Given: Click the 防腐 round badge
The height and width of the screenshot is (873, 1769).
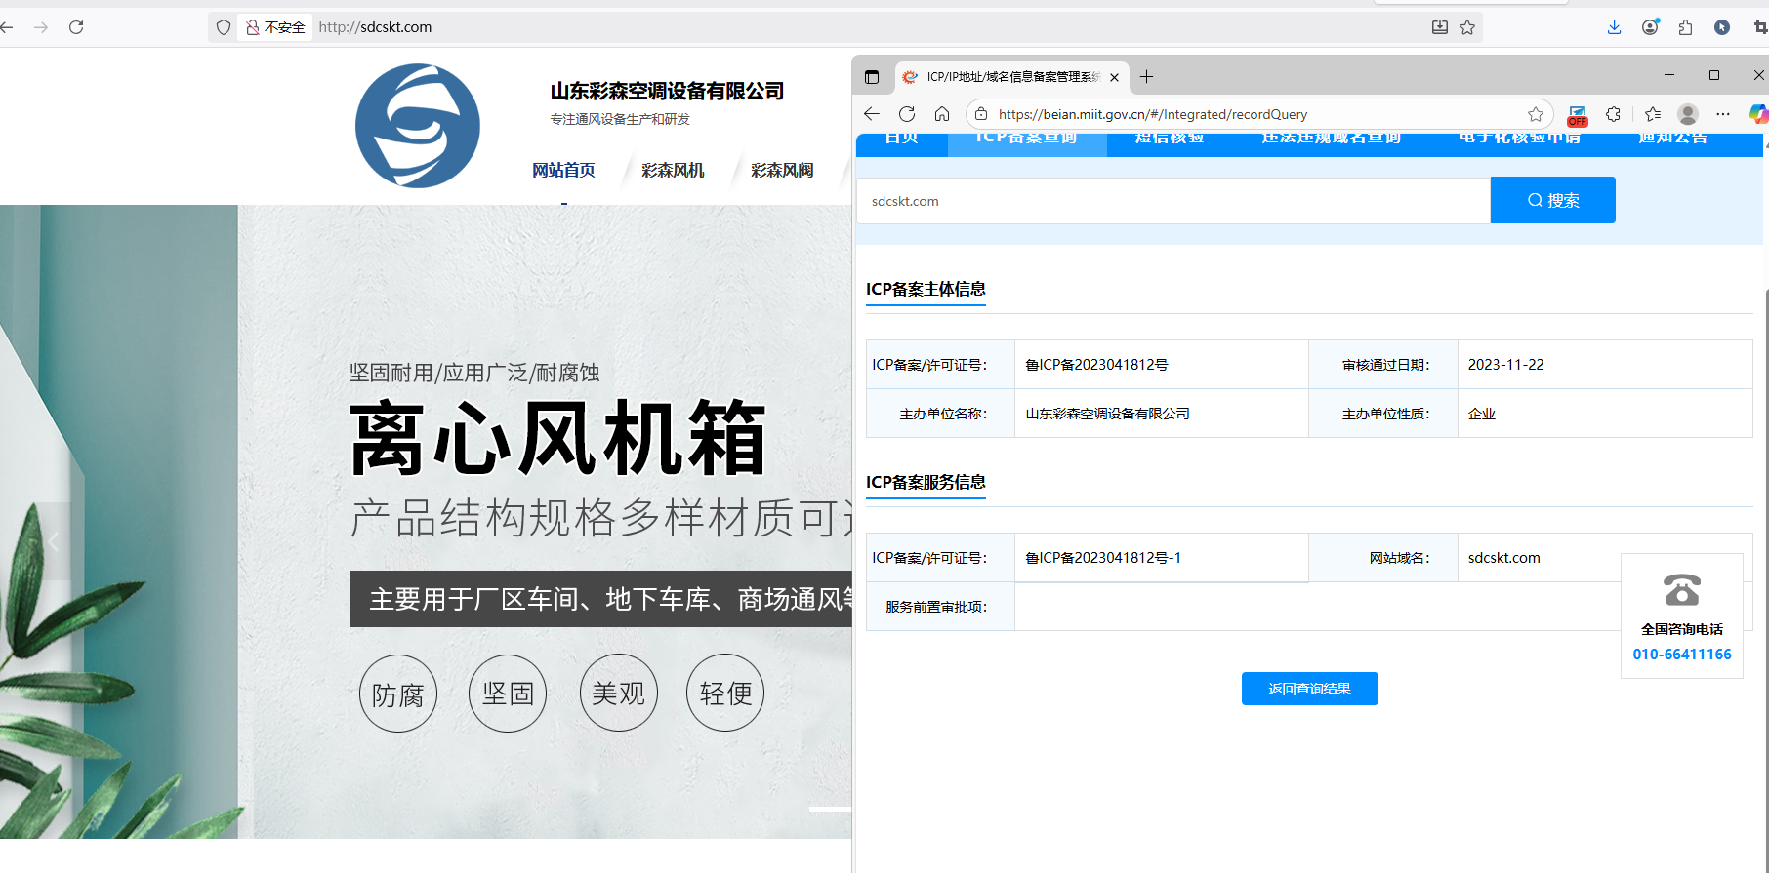Looking at the screenshot, I should coord(398,694).
